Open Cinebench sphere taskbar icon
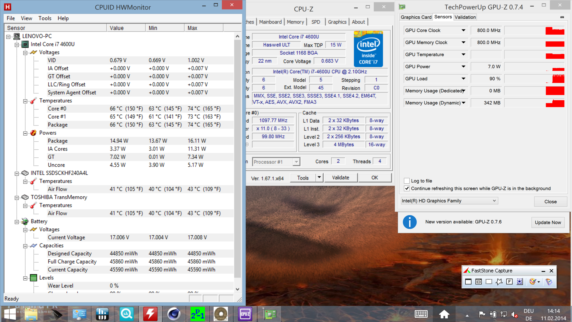572x322 pixels. [174, 314]
